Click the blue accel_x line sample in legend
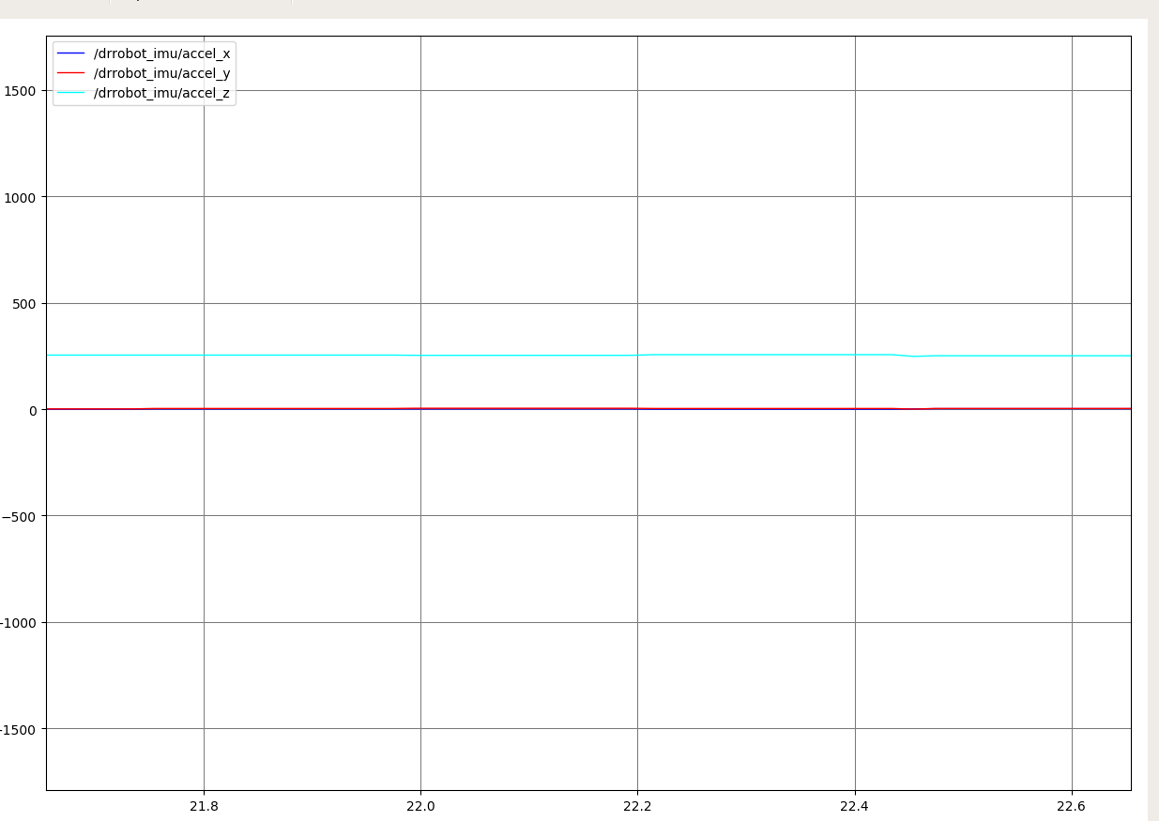Screen dimensions: 1159x821 [71, 53]
